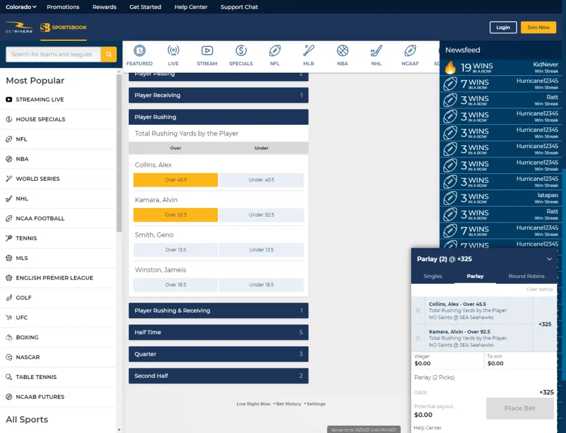Click the left sidebar scrollbar

(x=119, y=151)
